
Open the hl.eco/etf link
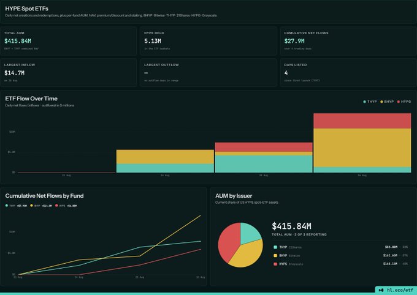(400, 290)
